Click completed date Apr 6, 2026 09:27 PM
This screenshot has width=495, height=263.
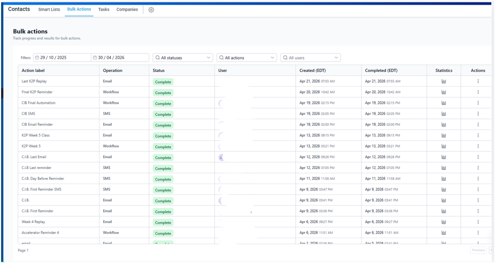pyautogui.click(x=381, y=222)
